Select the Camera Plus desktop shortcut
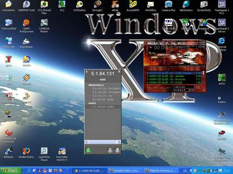This screenshot has width=233, height=174. [168, 6]
